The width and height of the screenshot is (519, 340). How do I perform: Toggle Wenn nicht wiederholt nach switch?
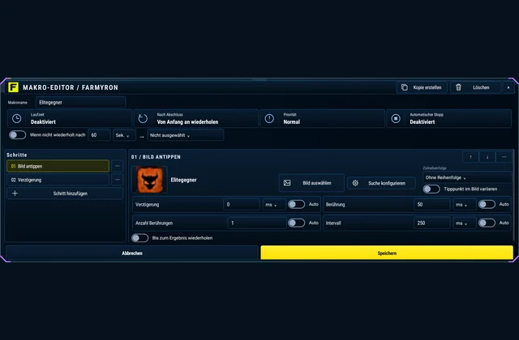tap(17, 135)
